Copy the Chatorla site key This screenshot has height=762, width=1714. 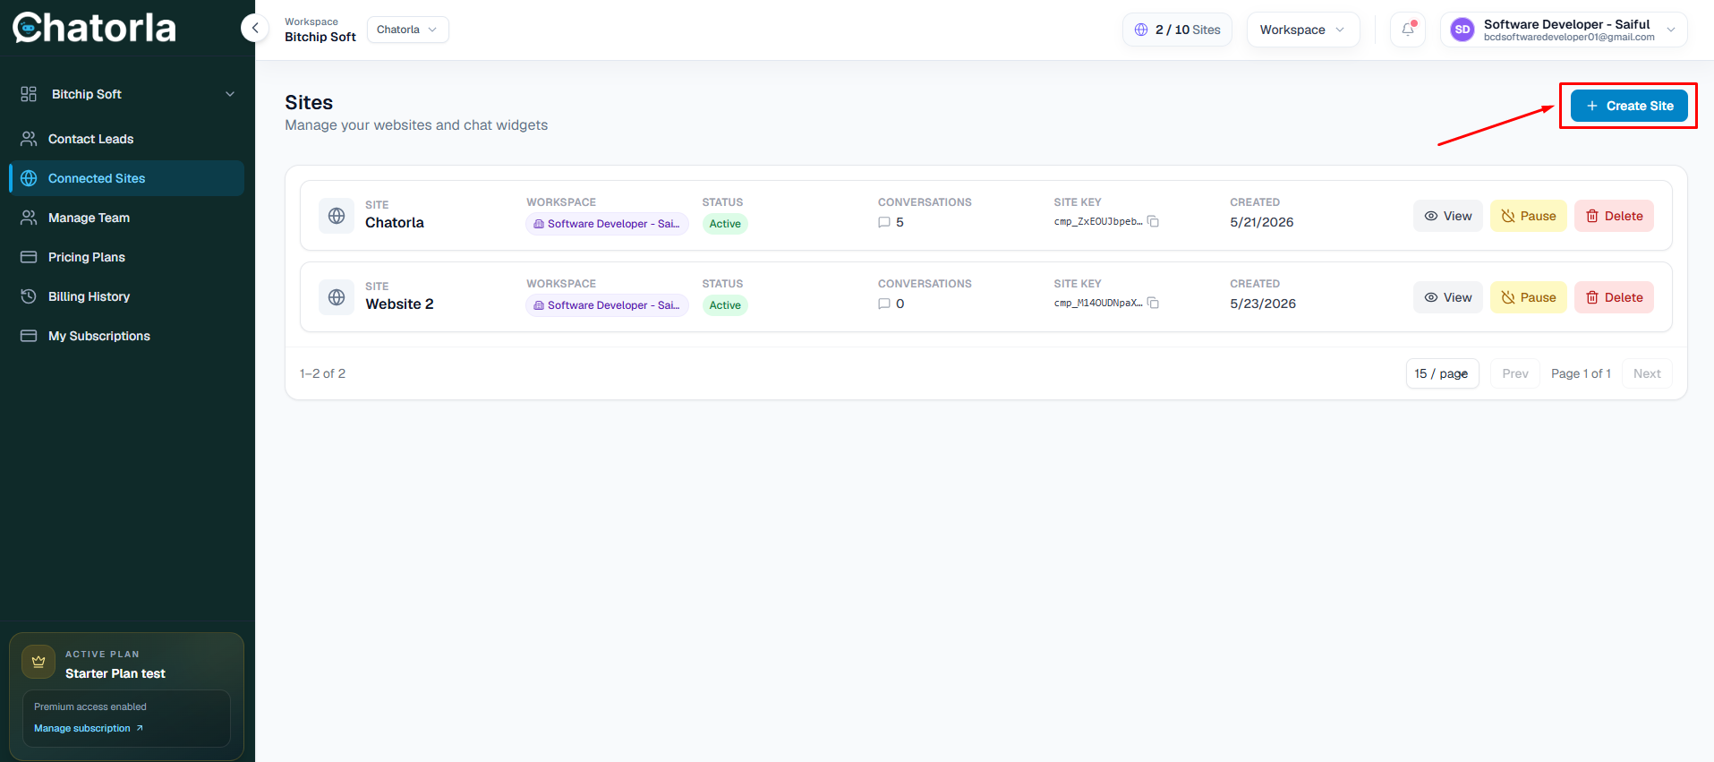click(1153, 222)
